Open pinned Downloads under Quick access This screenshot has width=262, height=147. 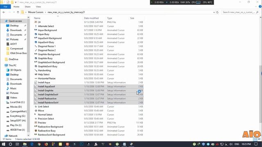click(16, 30)
